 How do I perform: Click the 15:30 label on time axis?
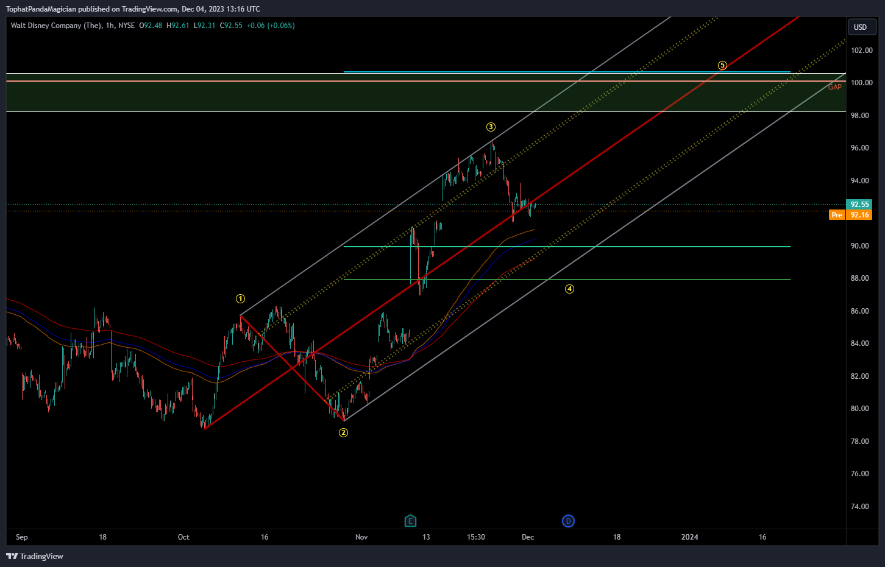tap(476, 537)
